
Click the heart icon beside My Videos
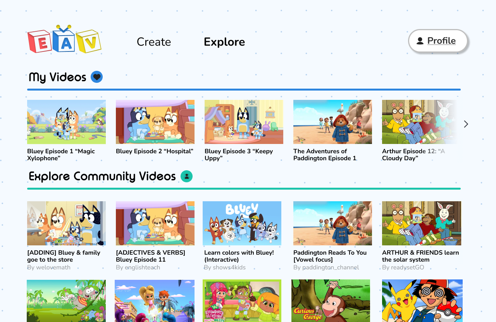pyautogui.click(x=97, y=77)
